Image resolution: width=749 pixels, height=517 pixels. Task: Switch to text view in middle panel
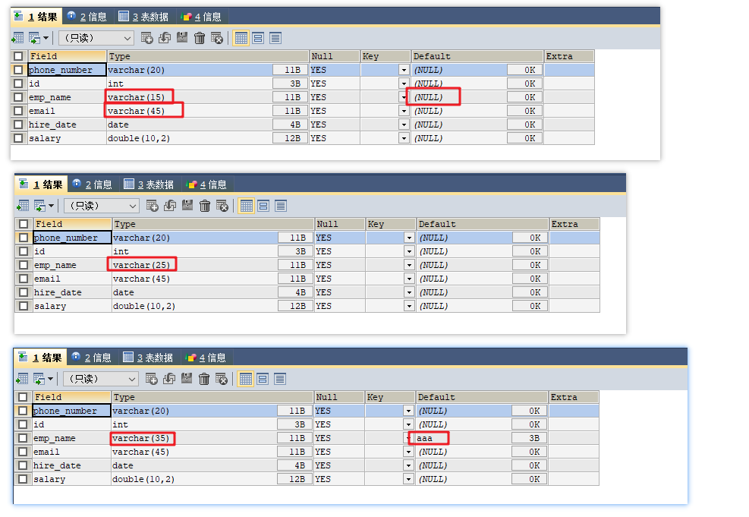(x=280, y=206)
